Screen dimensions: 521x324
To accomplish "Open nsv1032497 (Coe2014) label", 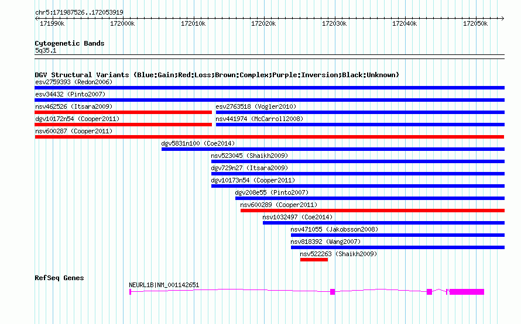I will point(298,217).
